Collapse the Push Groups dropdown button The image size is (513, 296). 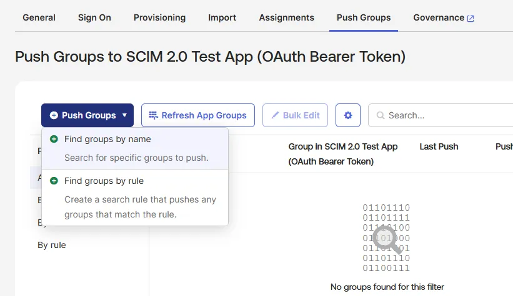(x=87, y=115)
